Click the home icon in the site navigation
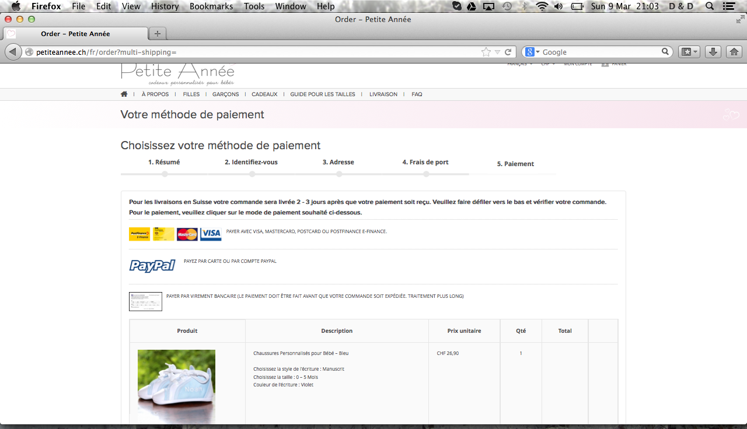Image resolution: width=747 pixels, height=429 pixels. coord(124,94)
